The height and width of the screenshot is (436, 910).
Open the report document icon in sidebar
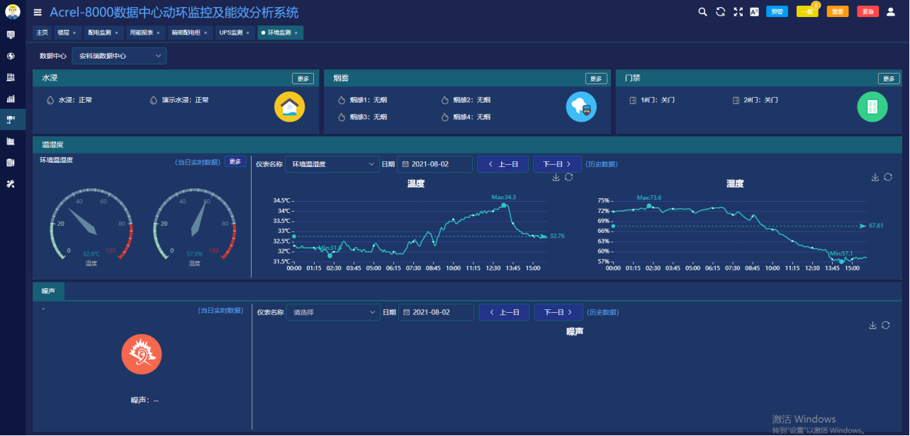click(x=11, y=162)
